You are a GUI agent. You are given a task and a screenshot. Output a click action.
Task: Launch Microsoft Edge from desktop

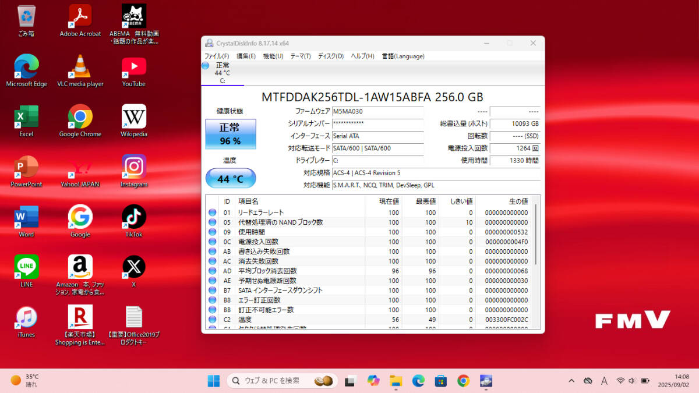(26, 71)
